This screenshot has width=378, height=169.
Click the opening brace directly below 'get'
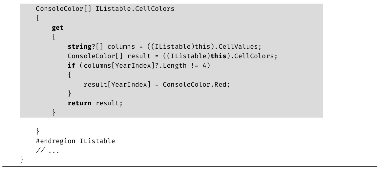pyautogui.click(x=53, y=37)
